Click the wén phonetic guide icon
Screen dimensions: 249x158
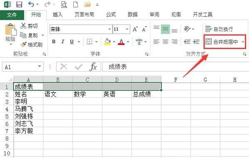point(139,42)
